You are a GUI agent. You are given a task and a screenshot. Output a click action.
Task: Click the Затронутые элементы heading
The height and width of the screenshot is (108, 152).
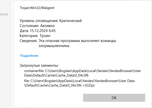tap(39, 65)
